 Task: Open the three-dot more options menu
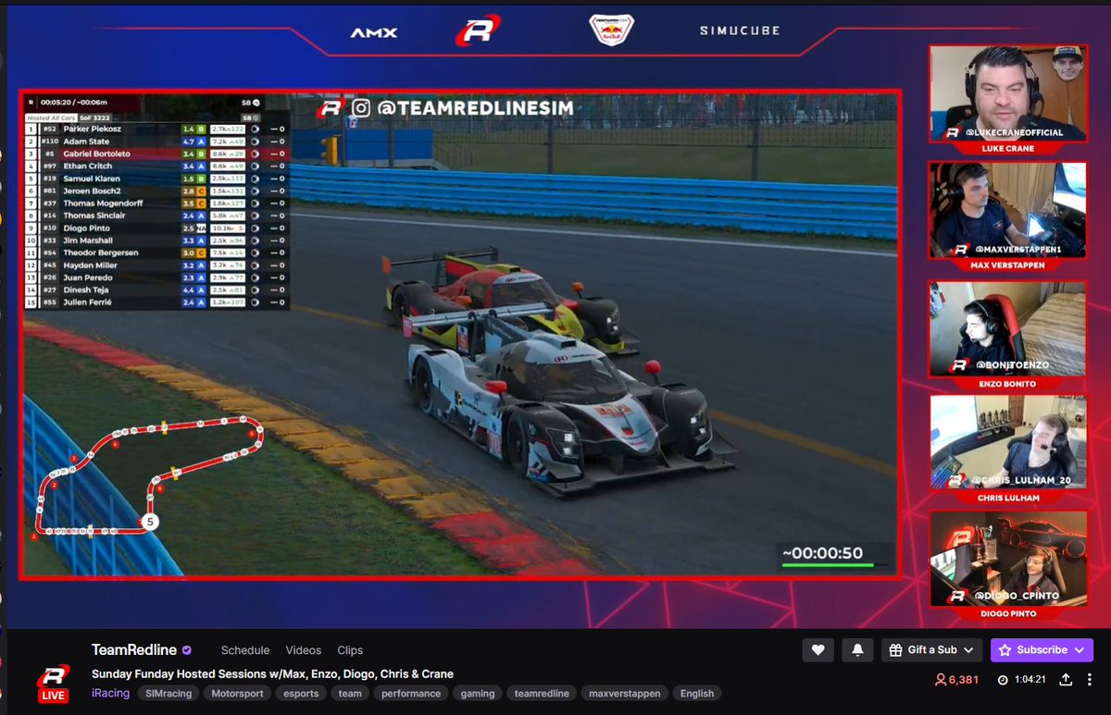click(x=1092, y=680)
